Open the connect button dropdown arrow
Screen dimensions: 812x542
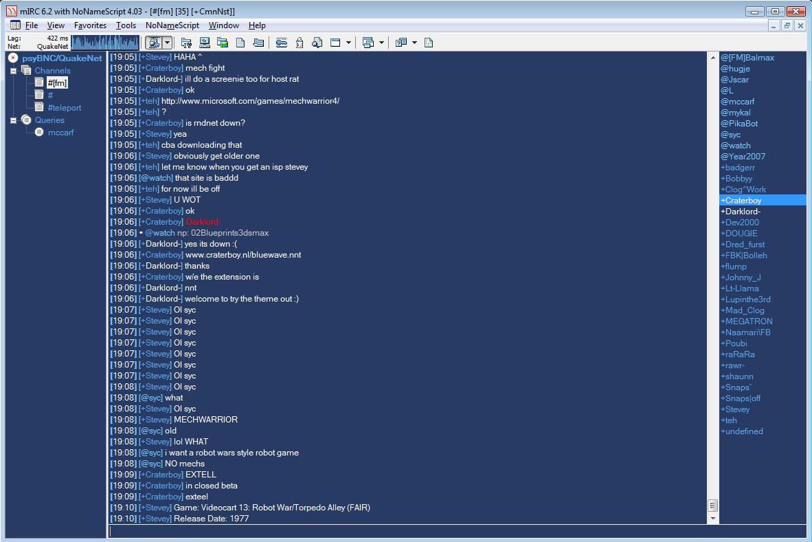(167, 43)
